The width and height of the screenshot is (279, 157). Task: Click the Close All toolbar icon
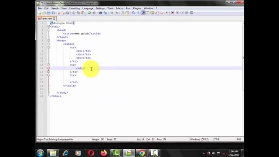[63, 13]
